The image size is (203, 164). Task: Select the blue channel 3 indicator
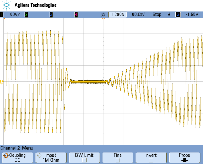click(x=51, y=15)
